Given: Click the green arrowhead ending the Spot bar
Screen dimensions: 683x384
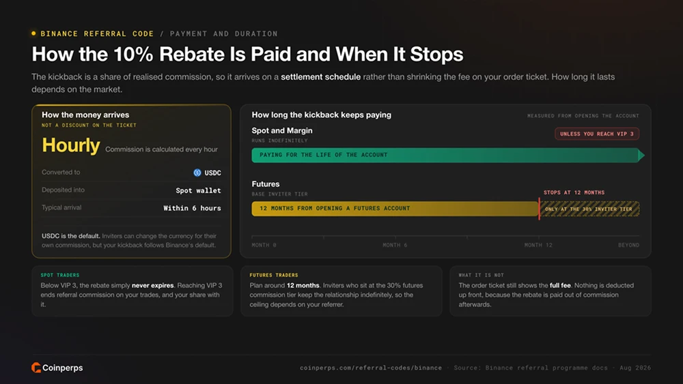Looking at the screenshot, I should pyautogui.click(x=641, y=156).
